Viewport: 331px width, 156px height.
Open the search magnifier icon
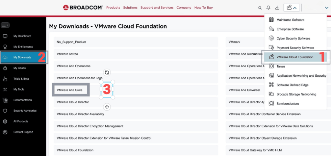pos(260,8)
